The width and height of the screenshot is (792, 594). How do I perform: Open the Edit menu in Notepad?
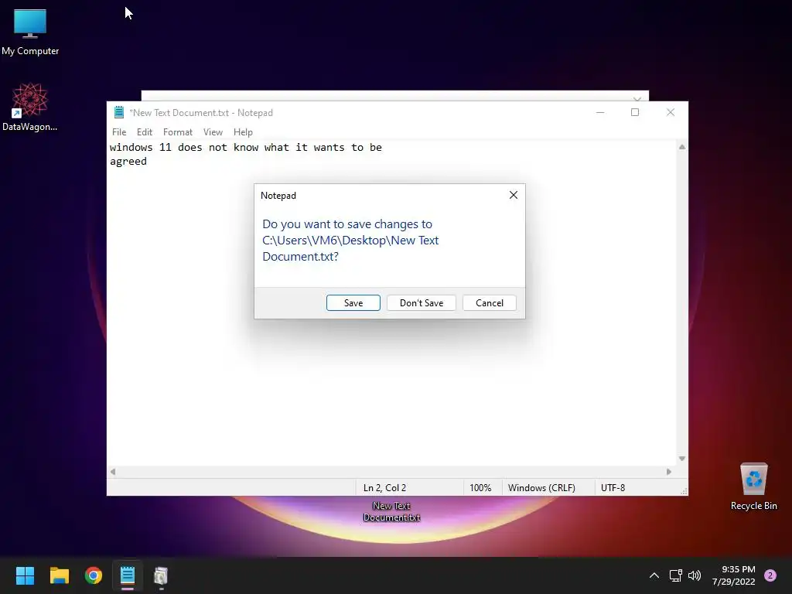click(x=145, y=131)
